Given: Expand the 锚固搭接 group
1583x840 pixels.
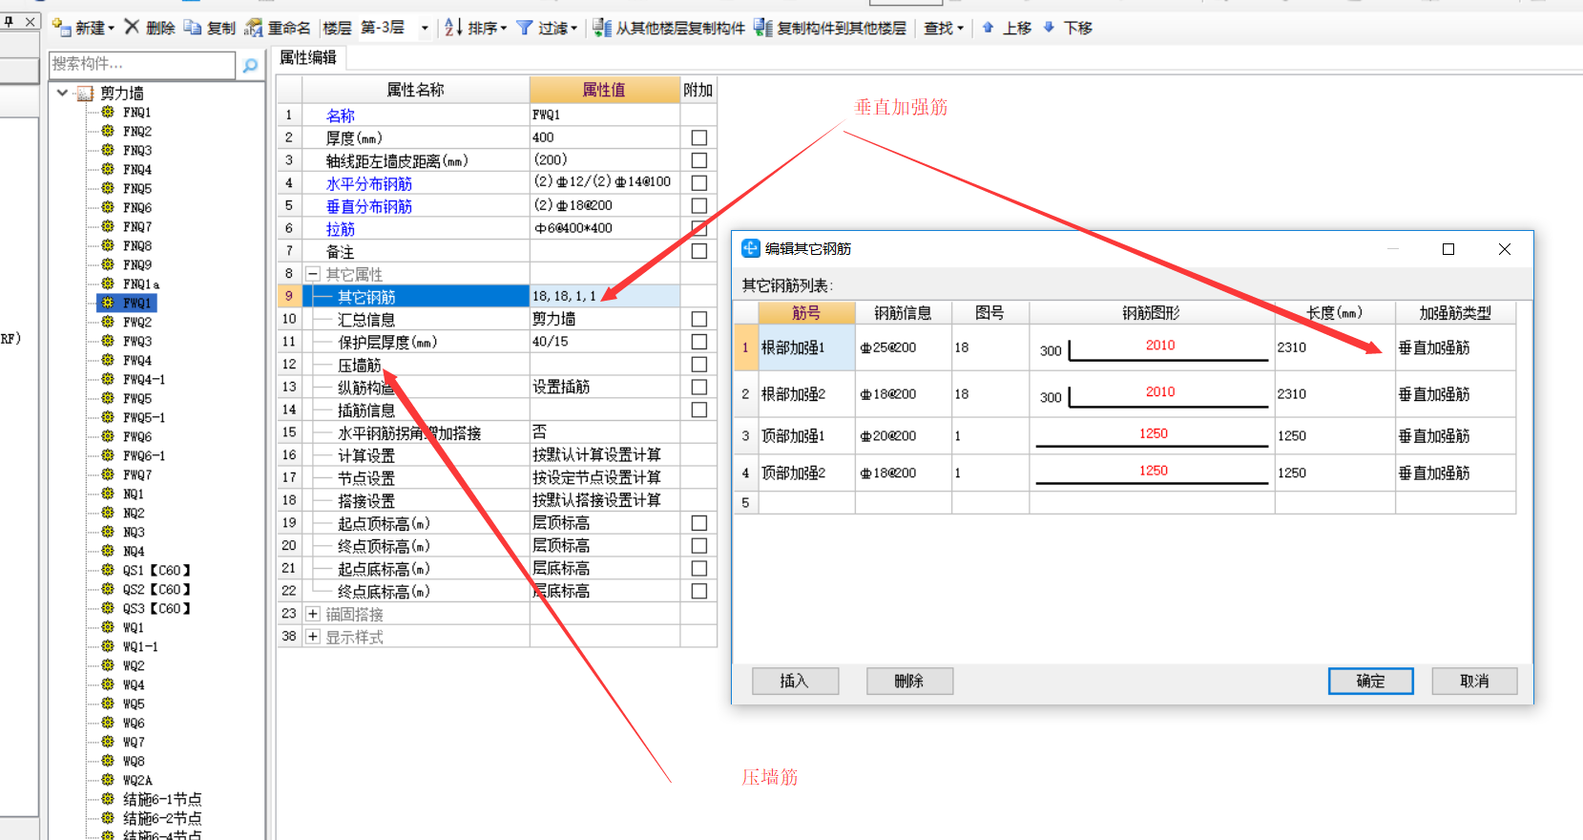Looking at the screenshot, I should (312, 614).
